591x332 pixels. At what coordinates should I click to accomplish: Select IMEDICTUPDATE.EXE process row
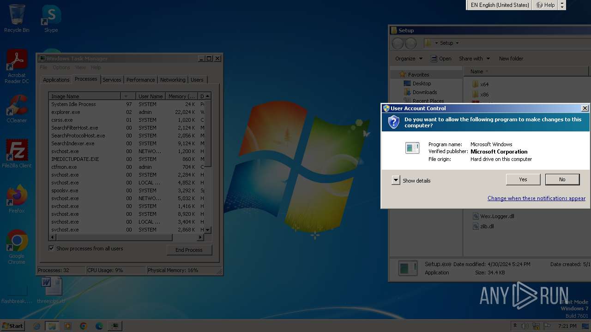[x=127, y=159]
